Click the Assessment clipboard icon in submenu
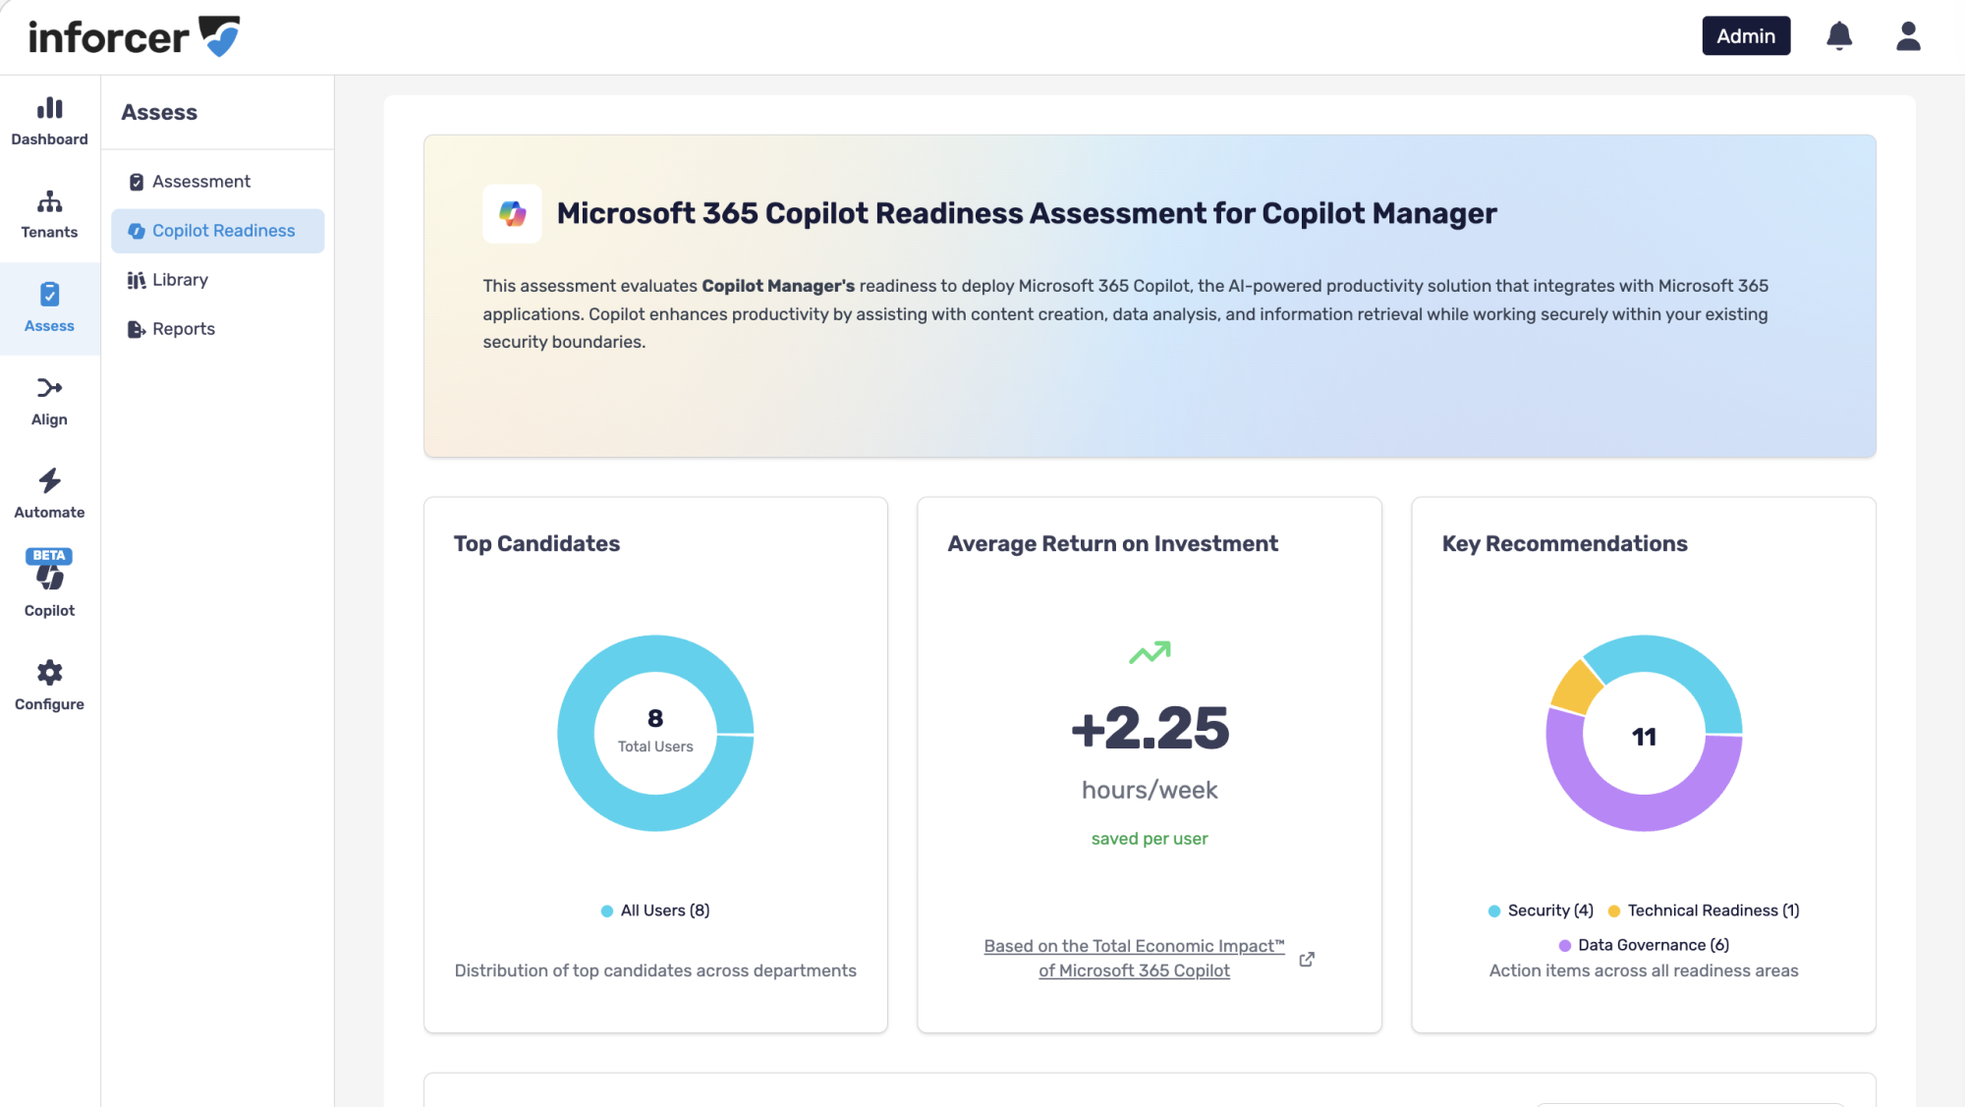Screen dimensions: 1965x1107 point(137,182)
